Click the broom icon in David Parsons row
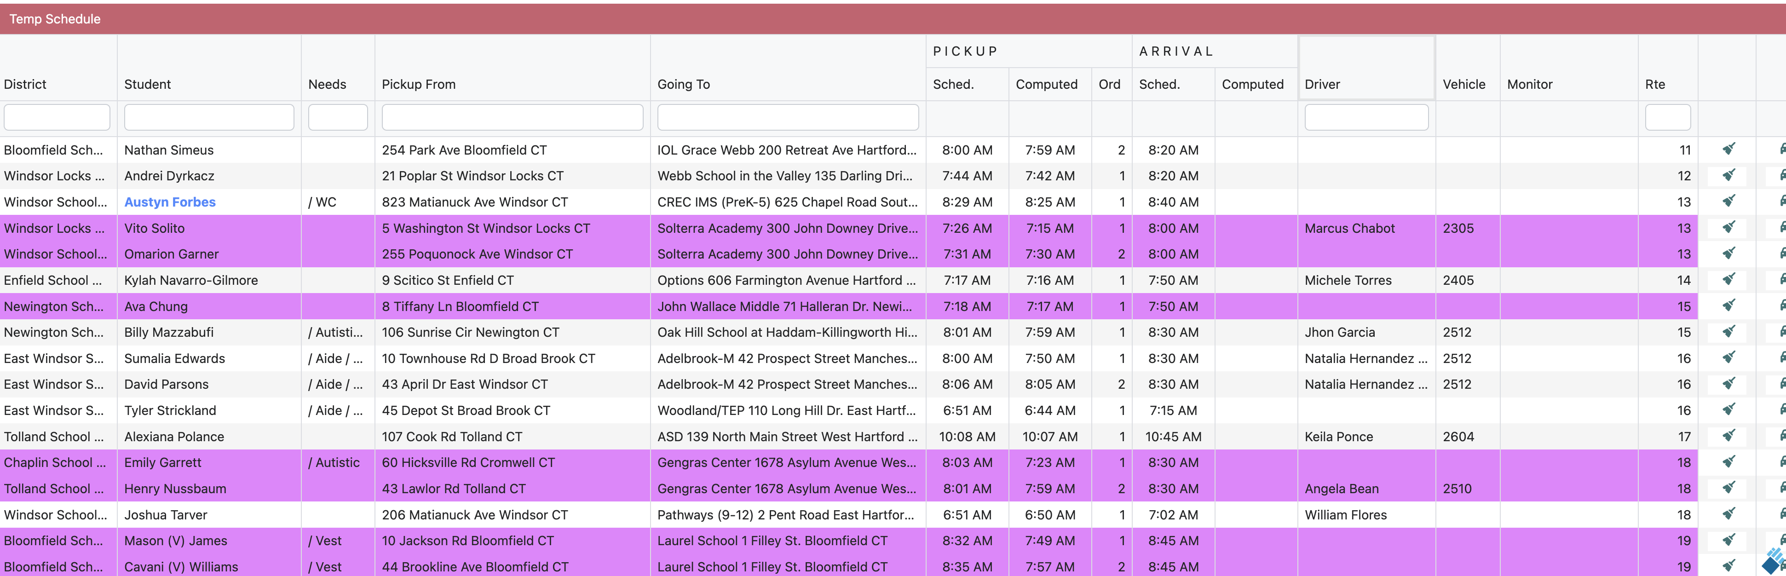Viewport: 1786px width, 576px height. [x=1729, y=383]
